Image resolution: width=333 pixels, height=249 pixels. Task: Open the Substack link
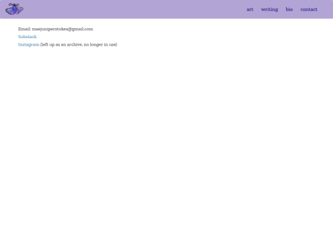(x=27, y=37)
